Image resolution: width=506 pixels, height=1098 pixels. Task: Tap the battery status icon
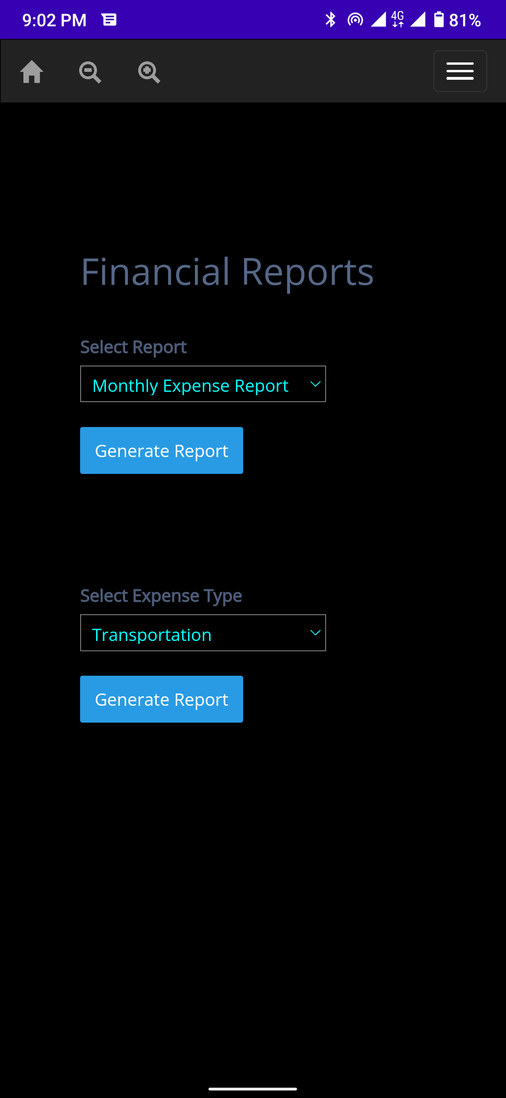[439, 20]
